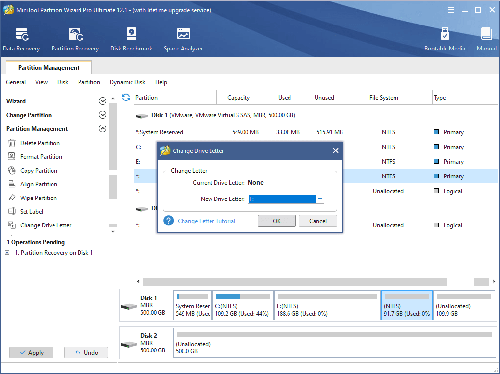Sort by the Used column header
500x374 pixels.
point(281,98)
